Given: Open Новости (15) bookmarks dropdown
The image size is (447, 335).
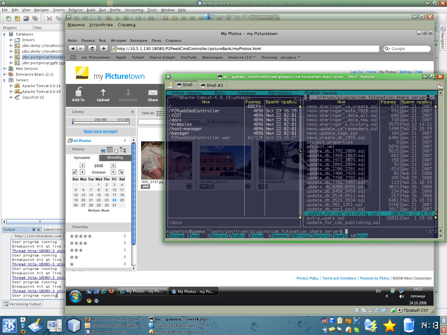Looking at the screenshot, I should 242,57.
